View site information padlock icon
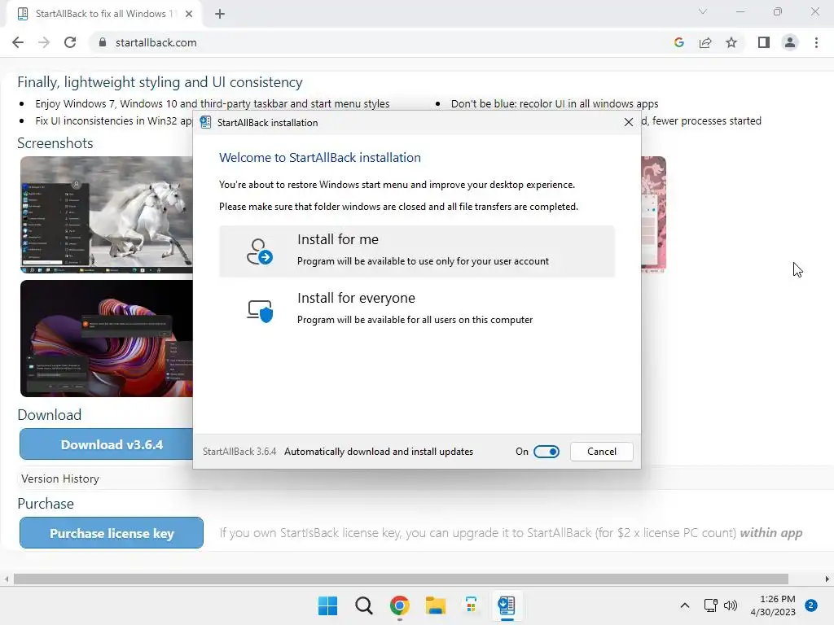This screenshot has height=625, width=834. tap(103, 42)
